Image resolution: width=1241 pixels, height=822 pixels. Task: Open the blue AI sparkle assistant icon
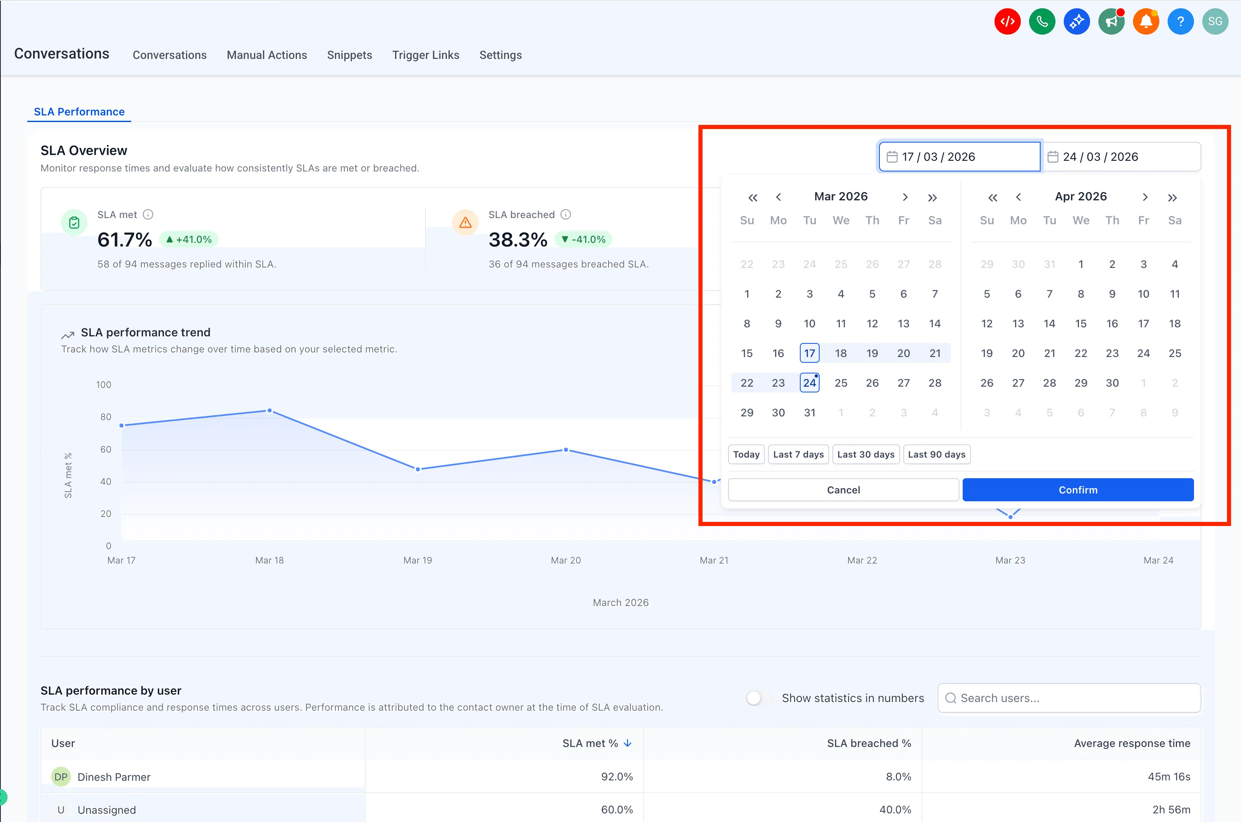tap(1076, 21)
